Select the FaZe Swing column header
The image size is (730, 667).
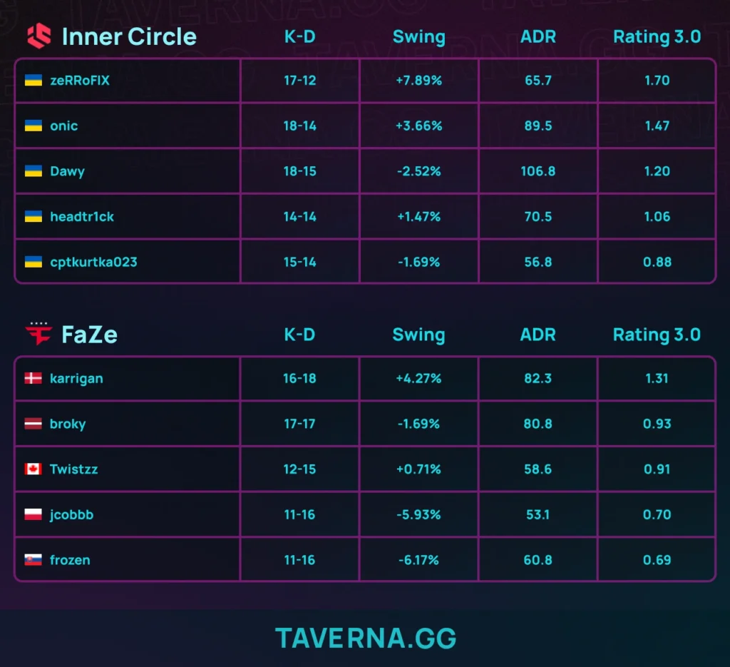418,335
